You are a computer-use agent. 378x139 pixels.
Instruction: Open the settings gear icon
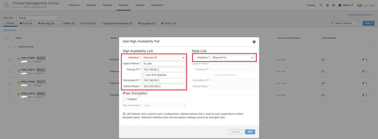[x=334, y=5]
